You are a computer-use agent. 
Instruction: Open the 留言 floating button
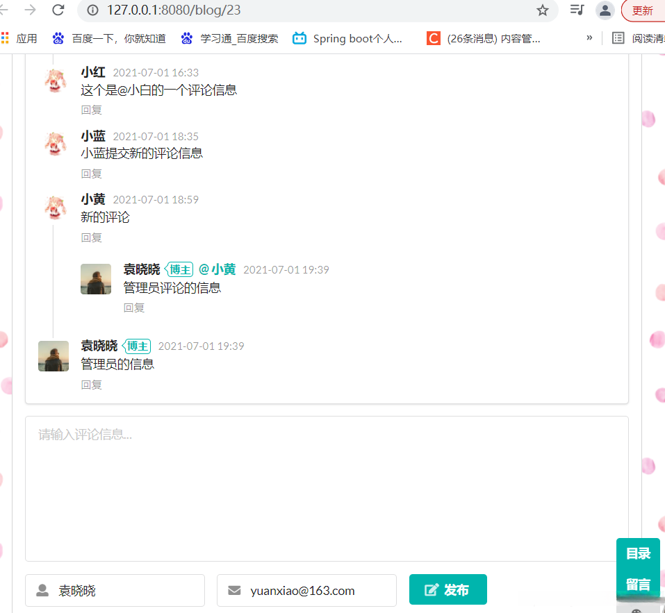637,585
